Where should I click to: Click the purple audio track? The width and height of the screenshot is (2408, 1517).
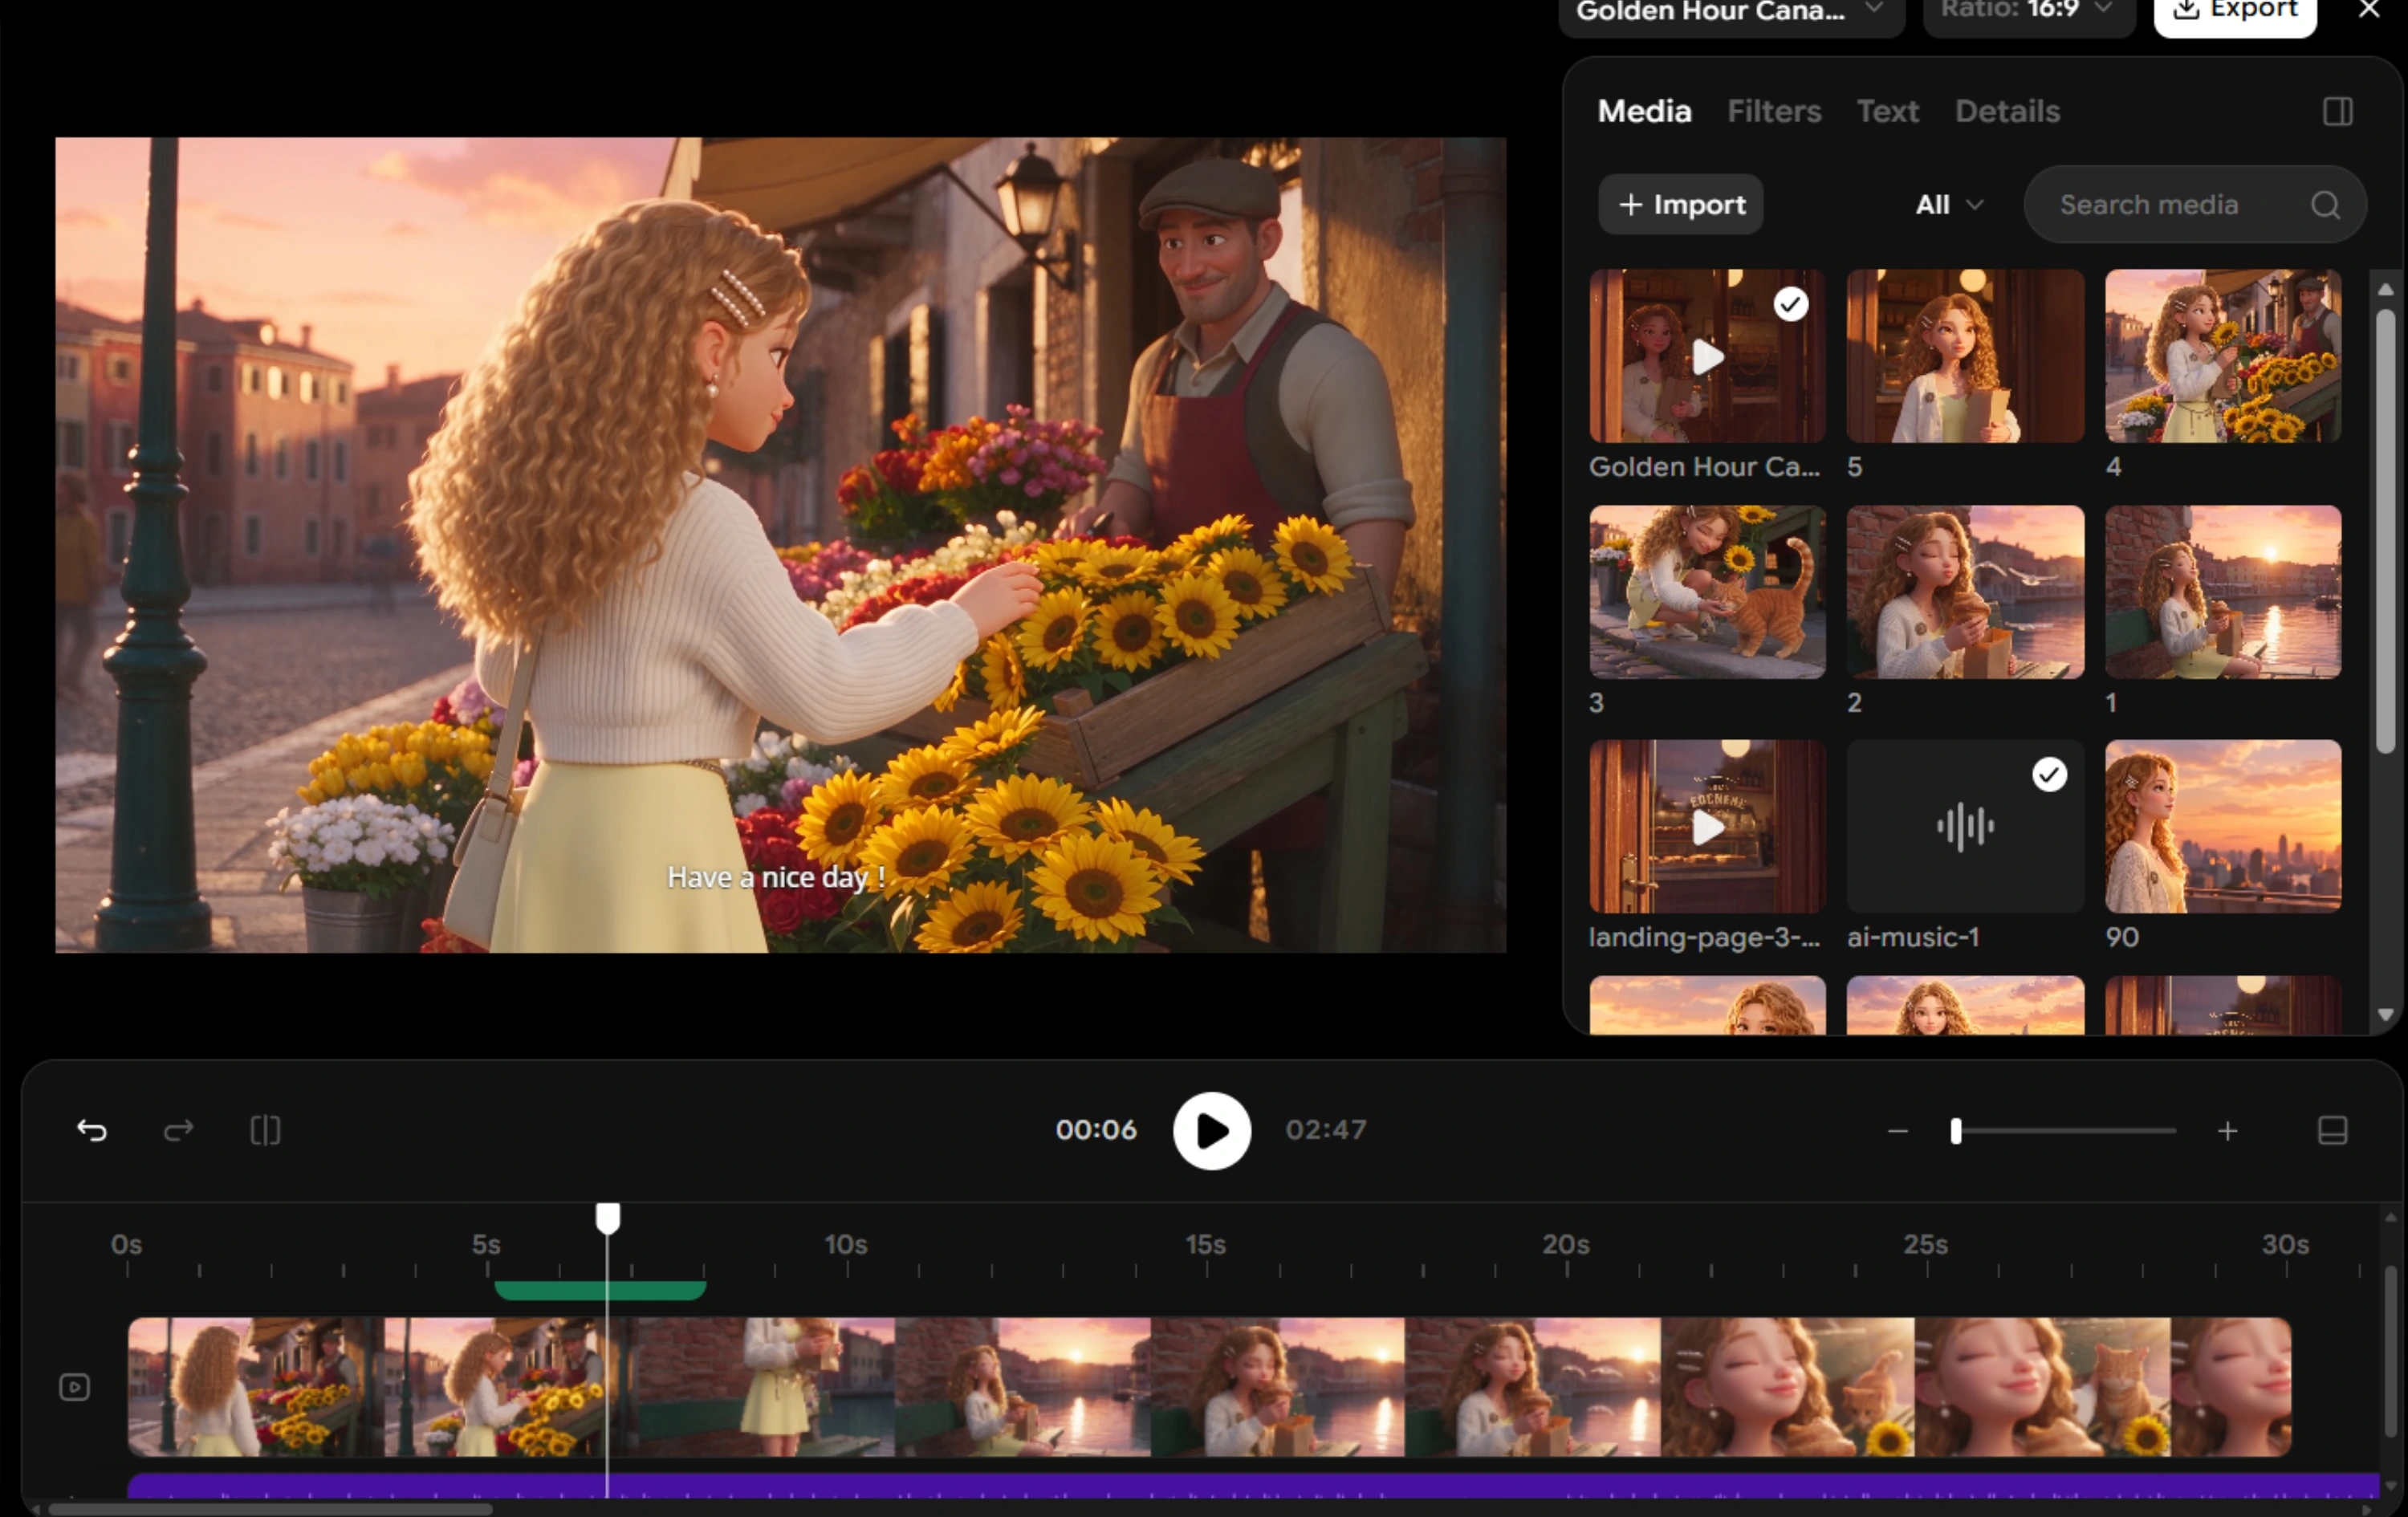tap(1253, 1485)
